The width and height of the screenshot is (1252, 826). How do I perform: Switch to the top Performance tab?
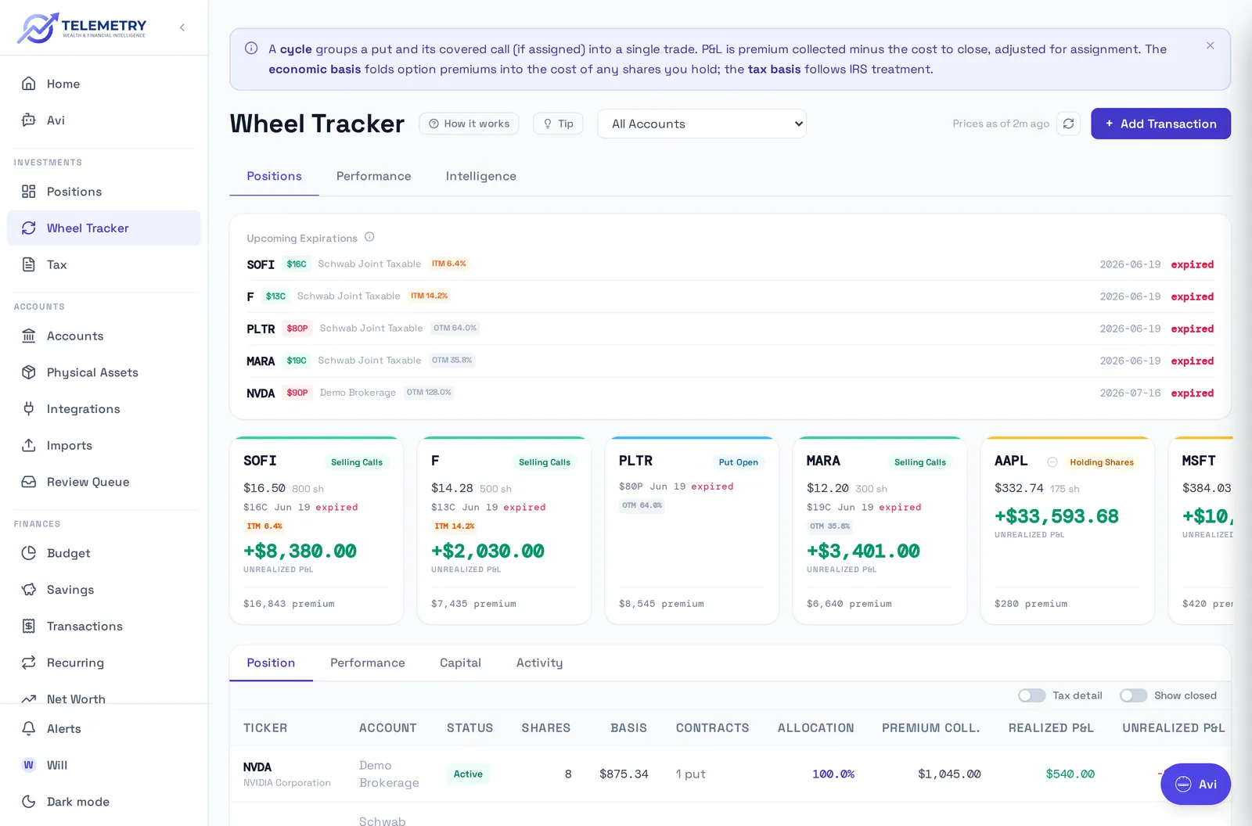(x=374, y=177)
